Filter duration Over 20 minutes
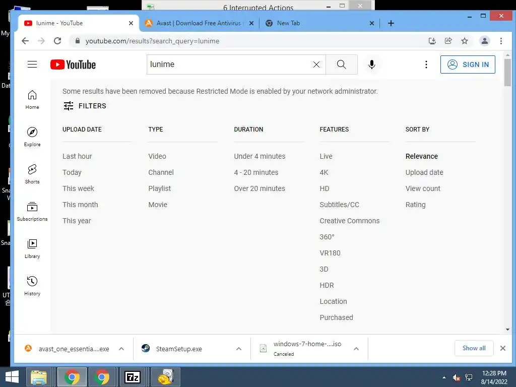 click(260, 188)
